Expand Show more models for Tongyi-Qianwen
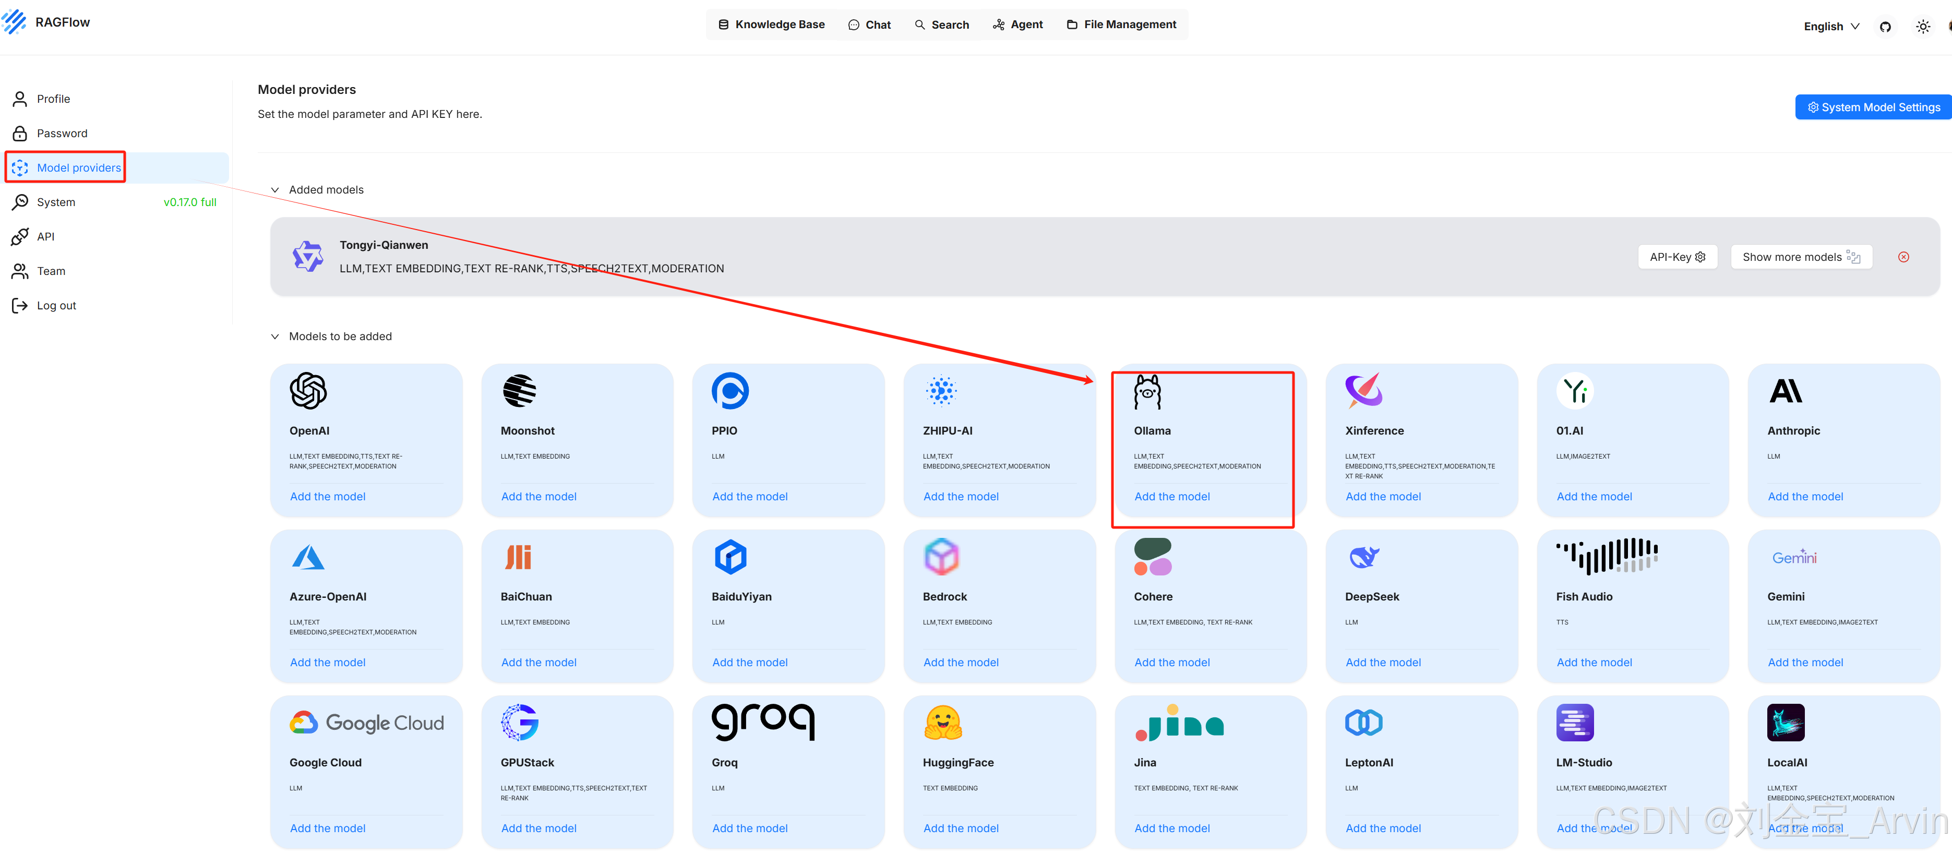The width and height of the screenshot is (1952, 853). coord(1801,258)
